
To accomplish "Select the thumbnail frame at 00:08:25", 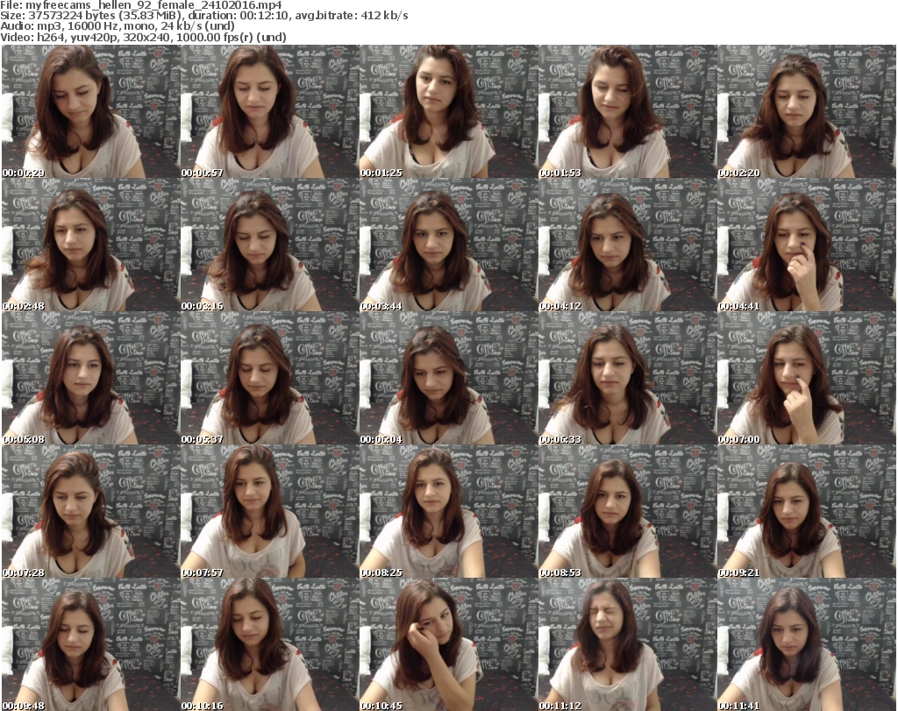I will (448, 511).
